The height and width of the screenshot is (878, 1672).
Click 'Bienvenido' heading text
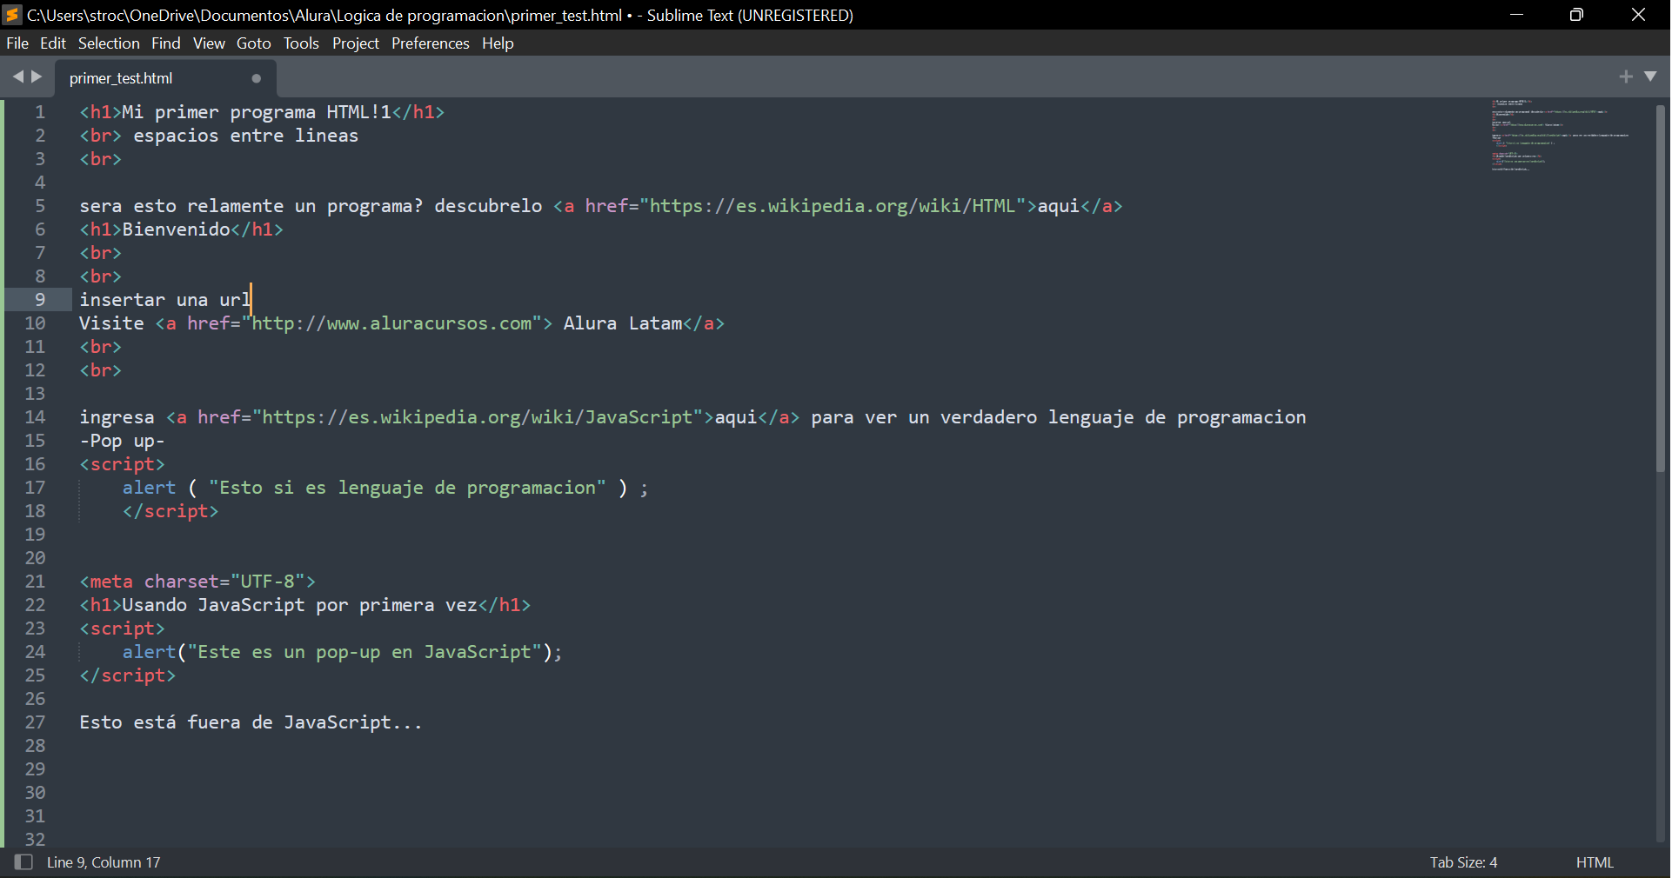(176, 229)
